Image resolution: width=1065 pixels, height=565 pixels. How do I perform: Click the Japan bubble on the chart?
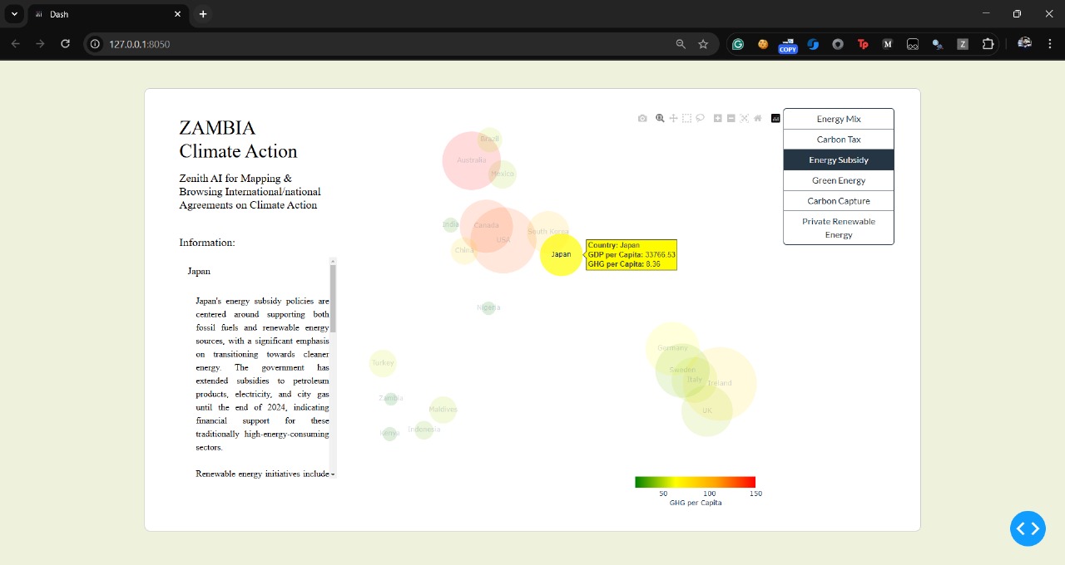click(x=561, y=254)
